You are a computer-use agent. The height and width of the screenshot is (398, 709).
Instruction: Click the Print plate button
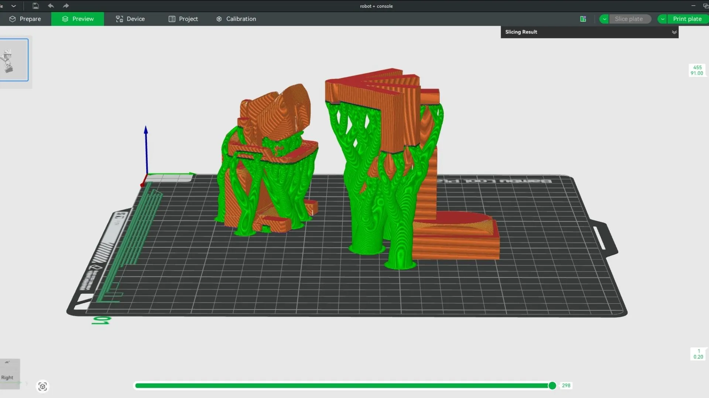tap(687, 19)
